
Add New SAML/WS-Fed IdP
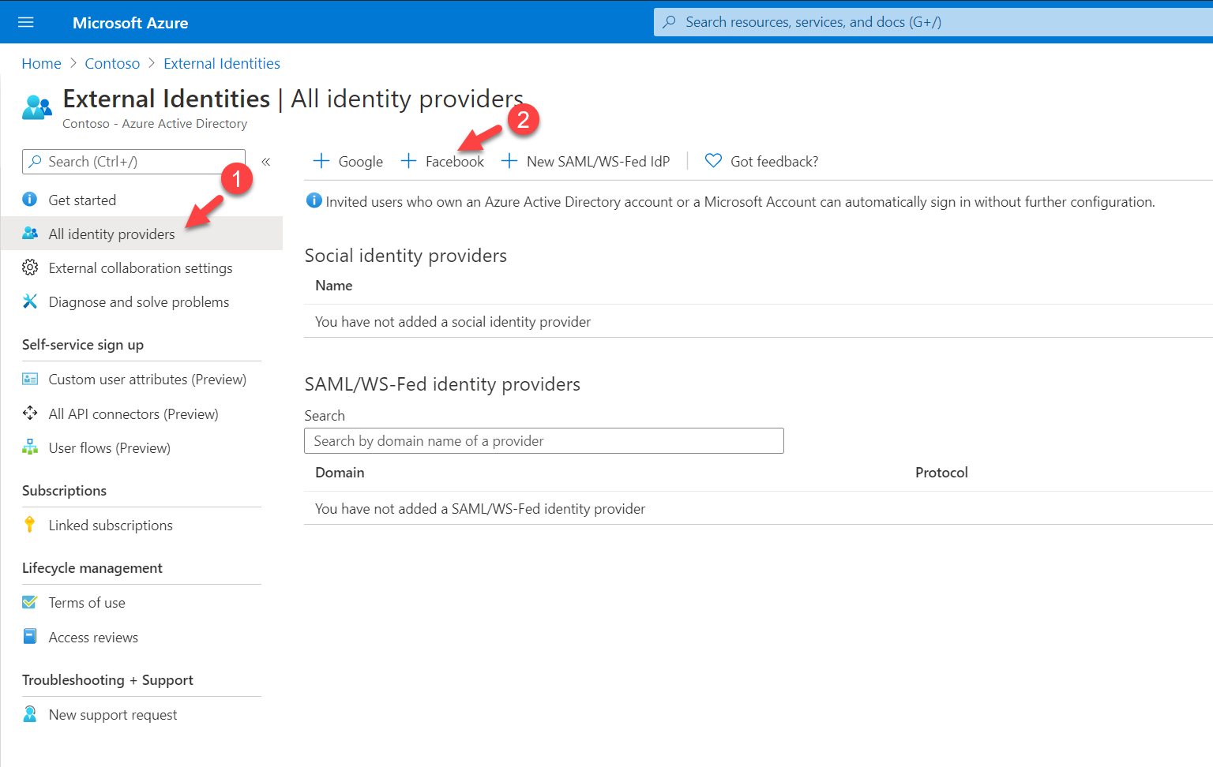[585, 161]
